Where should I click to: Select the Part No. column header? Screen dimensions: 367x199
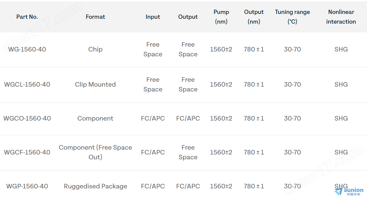point(27,17)
